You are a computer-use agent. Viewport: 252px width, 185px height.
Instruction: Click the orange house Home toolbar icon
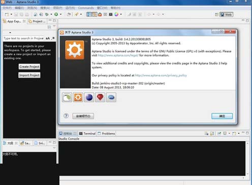pos(100,14)
